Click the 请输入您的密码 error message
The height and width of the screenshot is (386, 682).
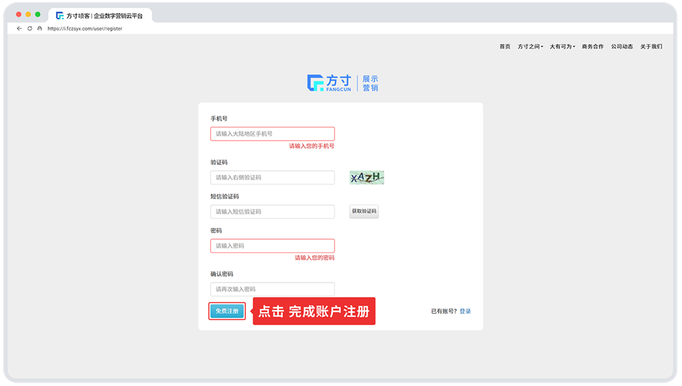314,258
